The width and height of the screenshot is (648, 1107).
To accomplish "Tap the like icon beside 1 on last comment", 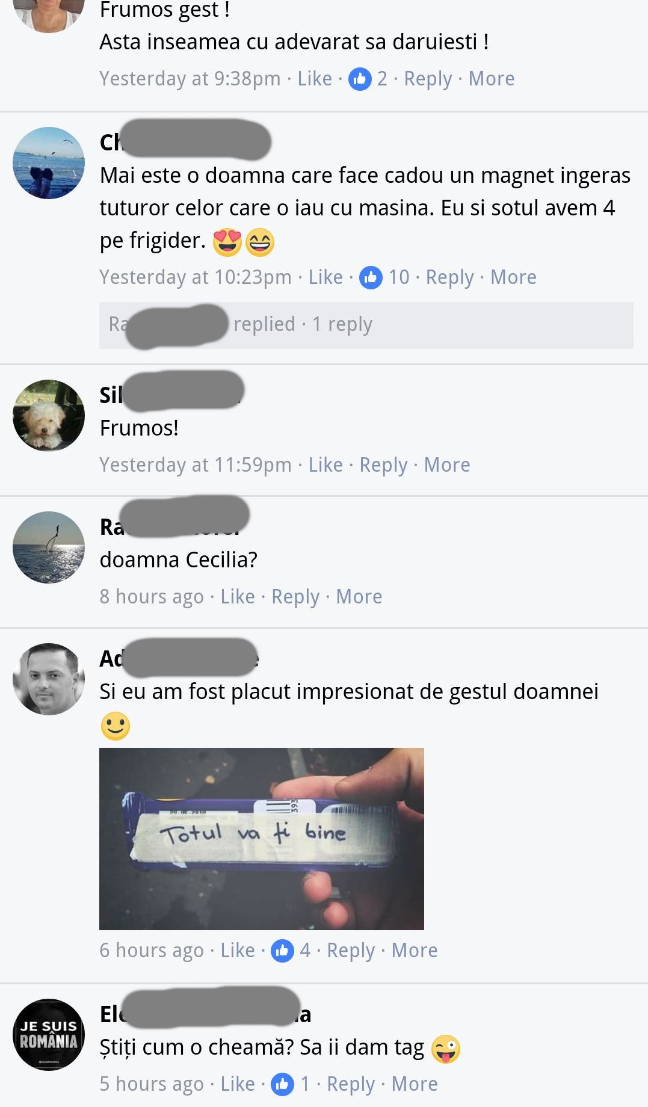I will coord(282,1084).
